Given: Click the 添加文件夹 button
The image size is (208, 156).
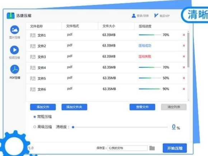Looking at the screenshot, I should tap(74, 107).
